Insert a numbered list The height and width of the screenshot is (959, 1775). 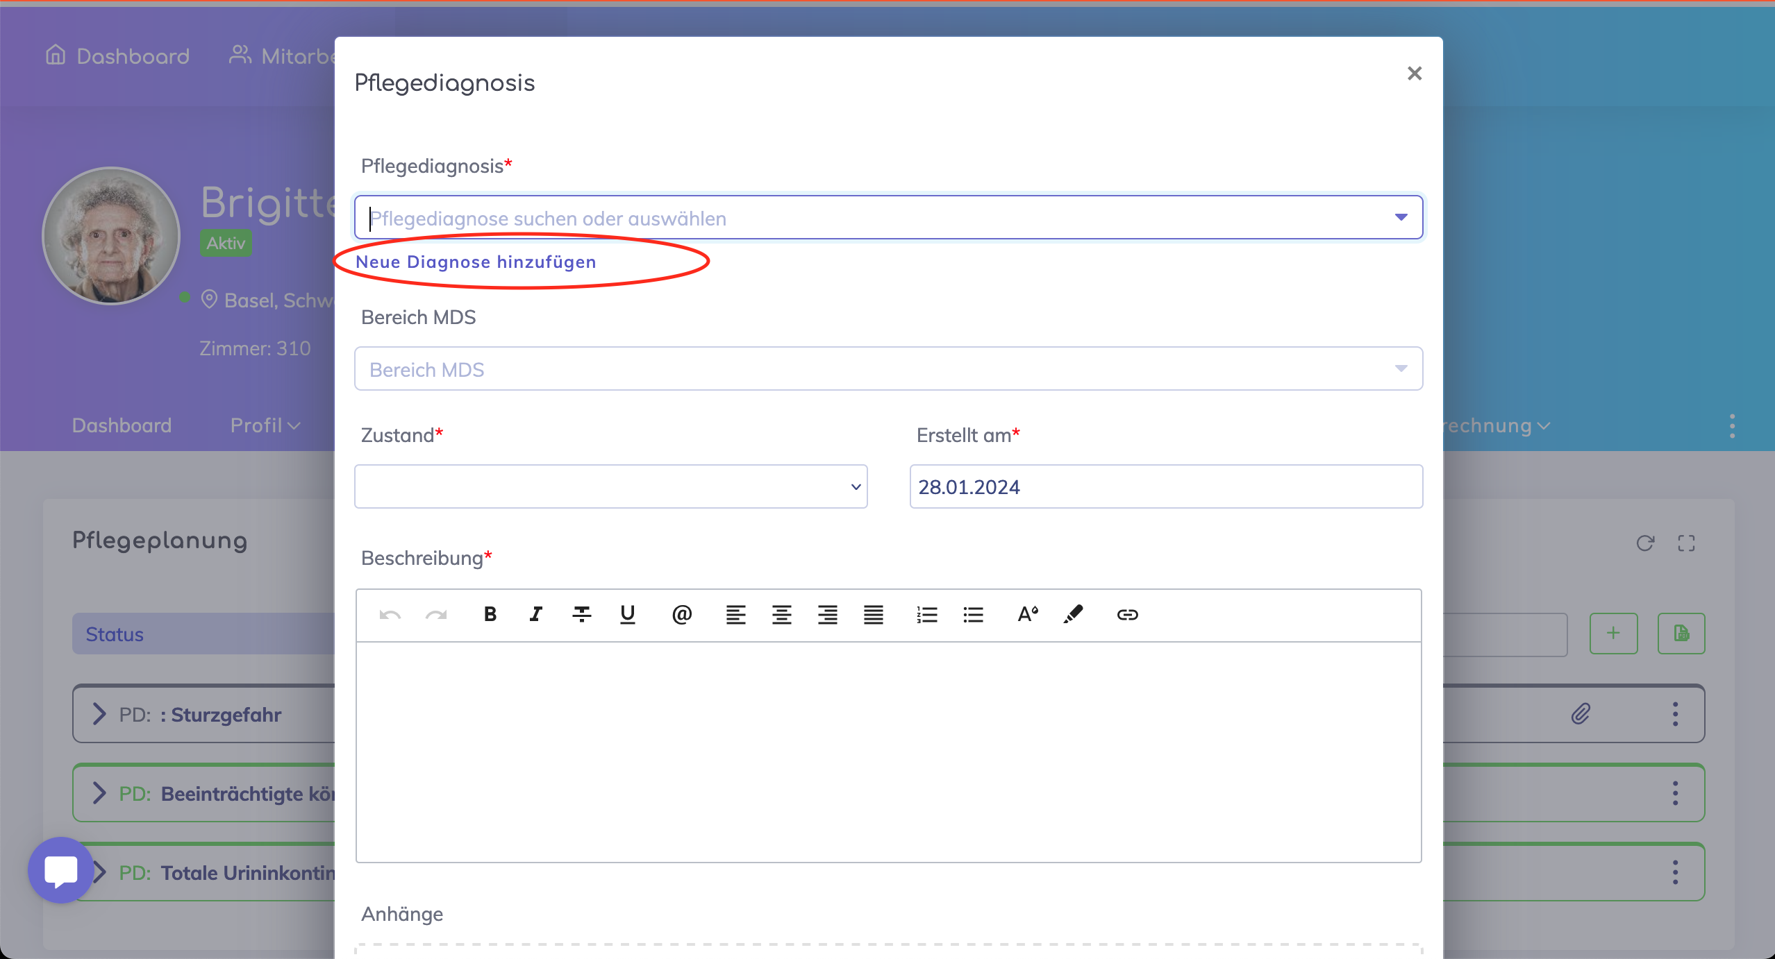coord(927,614)
